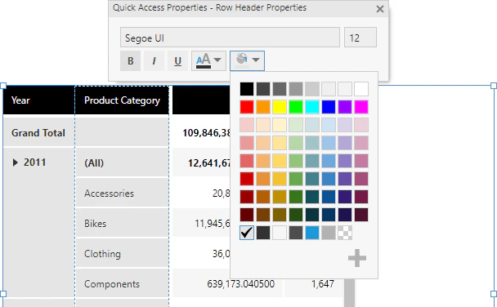Screen dimensions: 497x307
Task: Toggle Bold formatting button
Action: click(x=130, y=60)
